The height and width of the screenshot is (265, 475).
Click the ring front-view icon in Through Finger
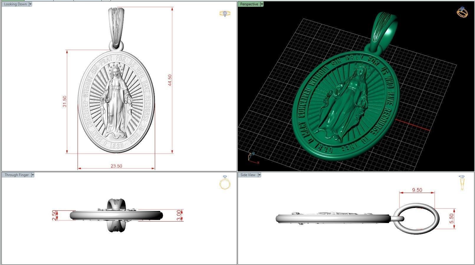tap(225, 182)
